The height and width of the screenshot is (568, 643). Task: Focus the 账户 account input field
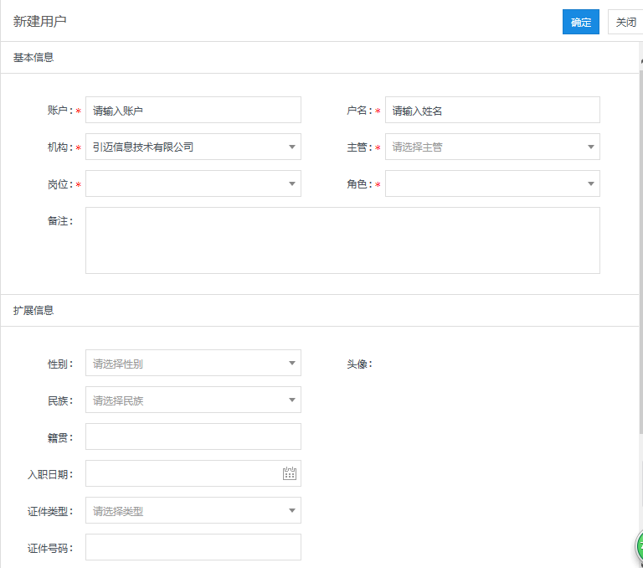coord(193,110)
